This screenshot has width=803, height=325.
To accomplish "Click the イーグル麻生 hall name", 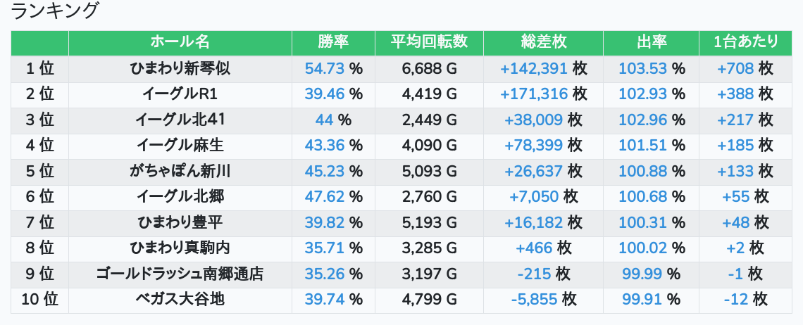I will point(180,146).
